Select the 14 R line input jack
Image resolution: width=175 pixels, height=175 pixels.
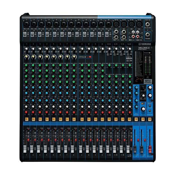coord(116,37)
